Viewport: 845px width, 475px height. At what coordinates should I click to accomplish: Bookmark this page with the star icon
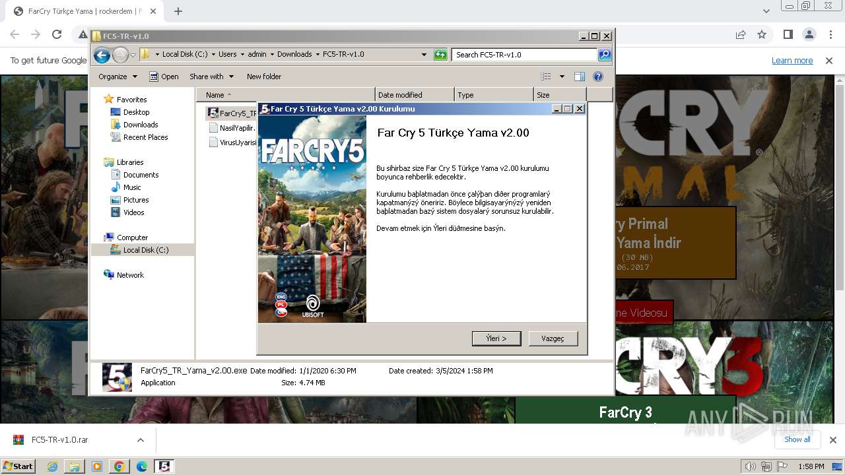[x=762, y=35]
